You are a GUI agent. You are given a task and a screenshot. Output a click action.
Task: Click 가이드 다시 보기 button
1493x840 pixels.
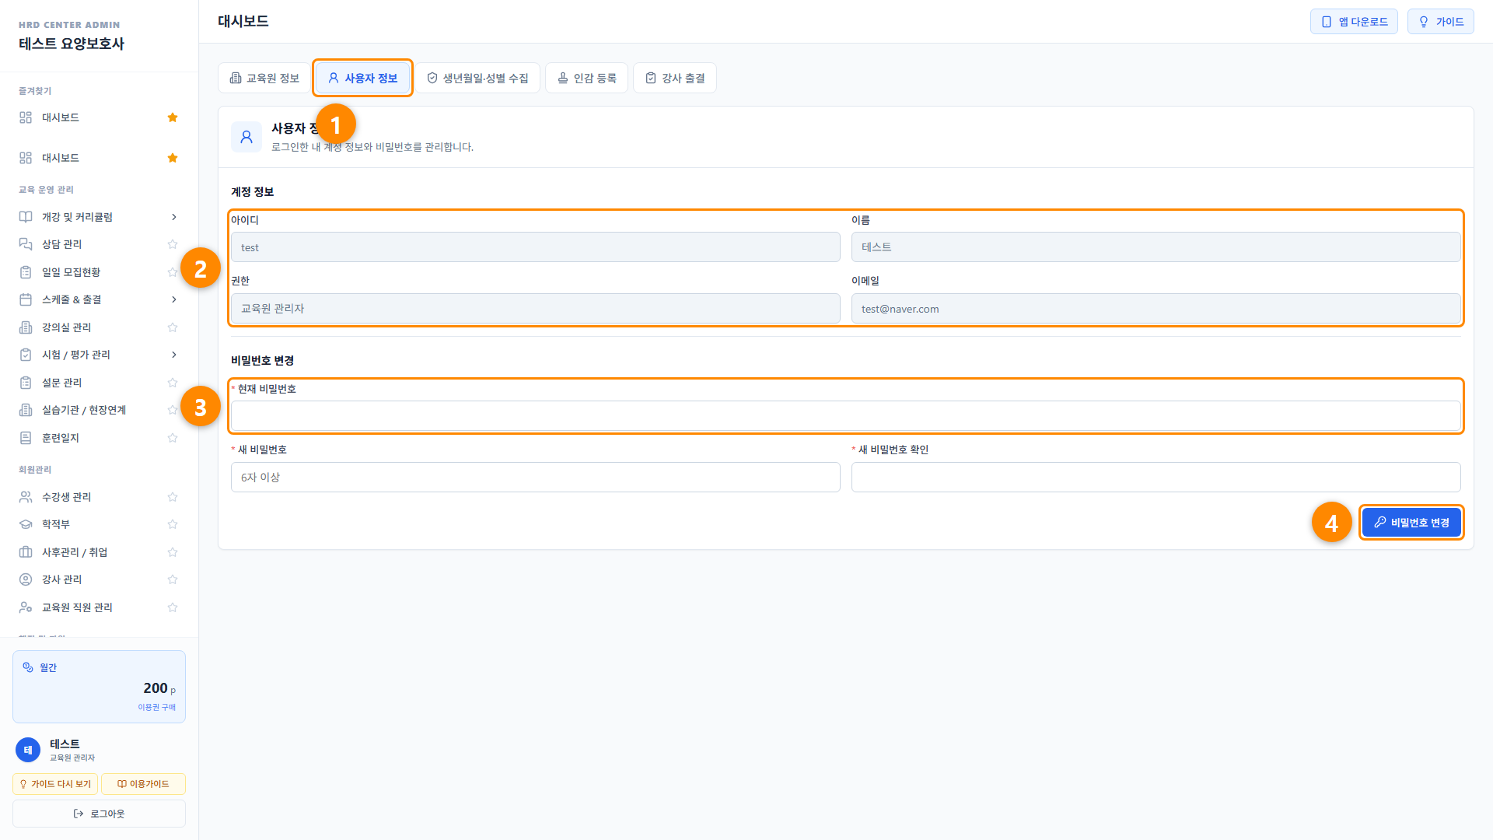click(55, 784)
